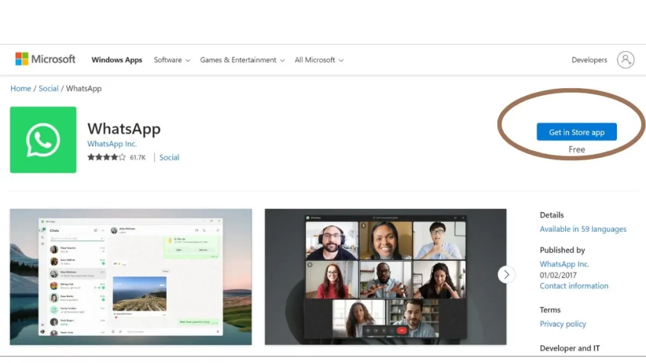Click the Microsoft logo
The image size is (646, 363).
click(x=45, y=59)
